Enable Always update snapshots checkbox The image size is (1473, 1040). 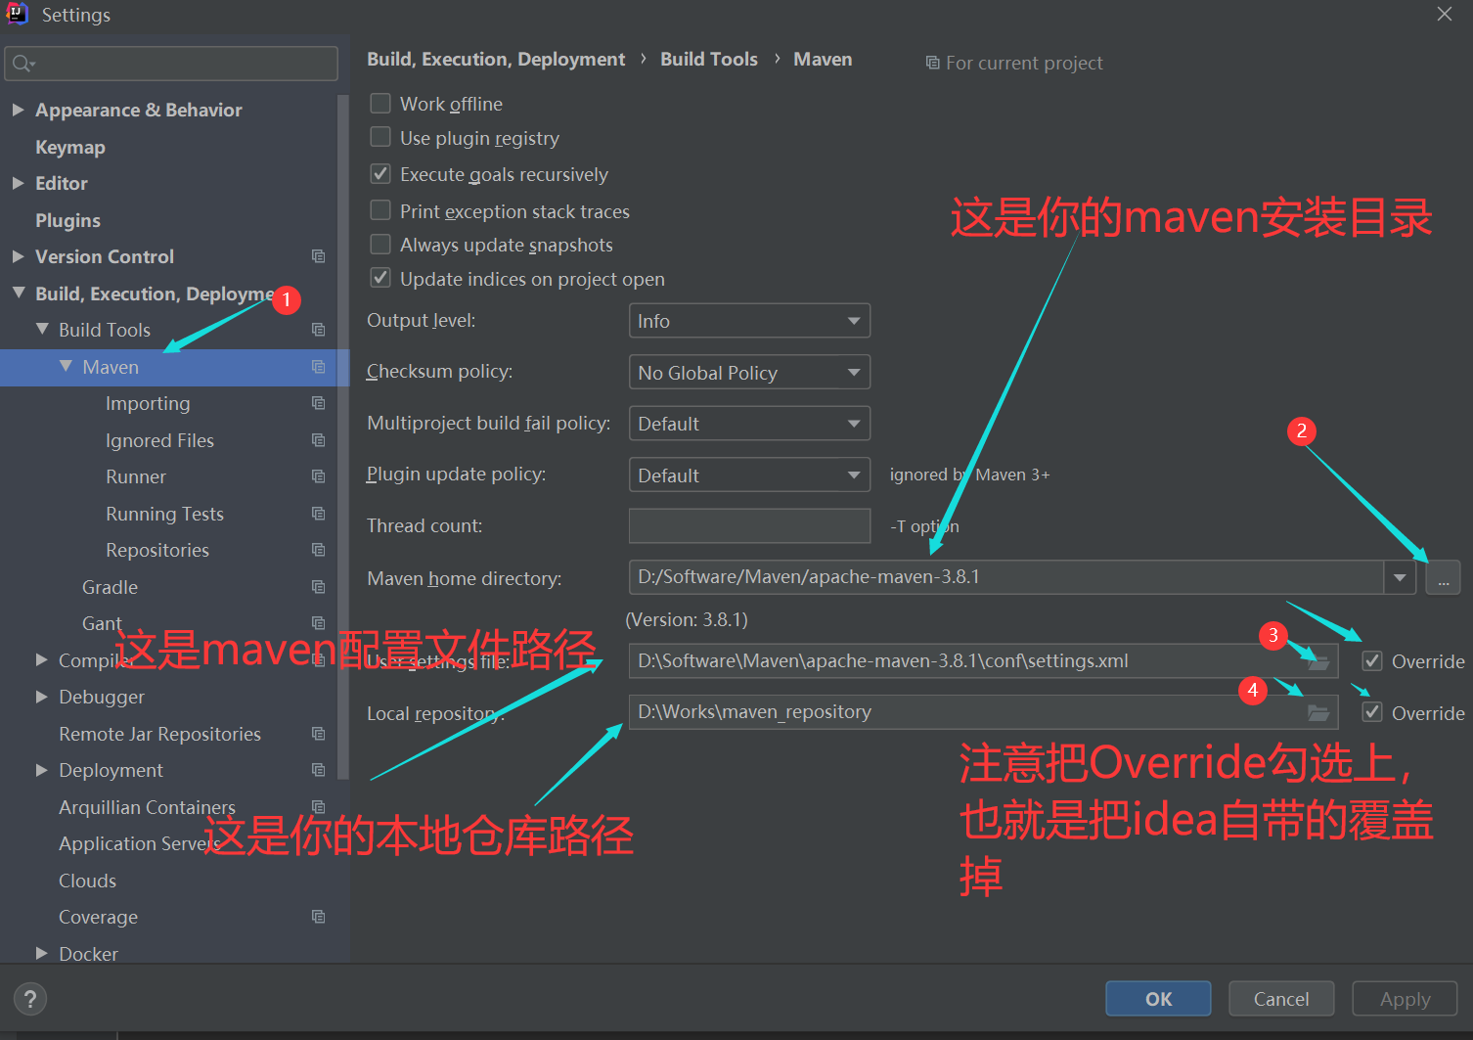click(x=380, y=245)
